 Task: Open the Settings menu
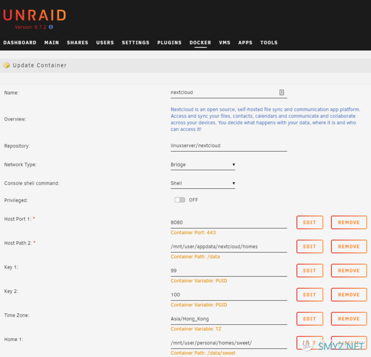[x=135, y=43]
